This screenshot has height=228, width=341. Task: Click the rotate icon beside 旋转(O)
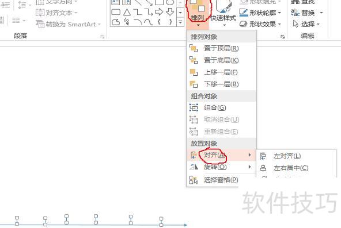tap(194, 167)
